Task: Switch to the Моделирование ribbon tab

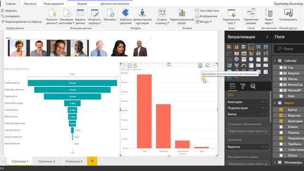Action: (x=54, y=4)
